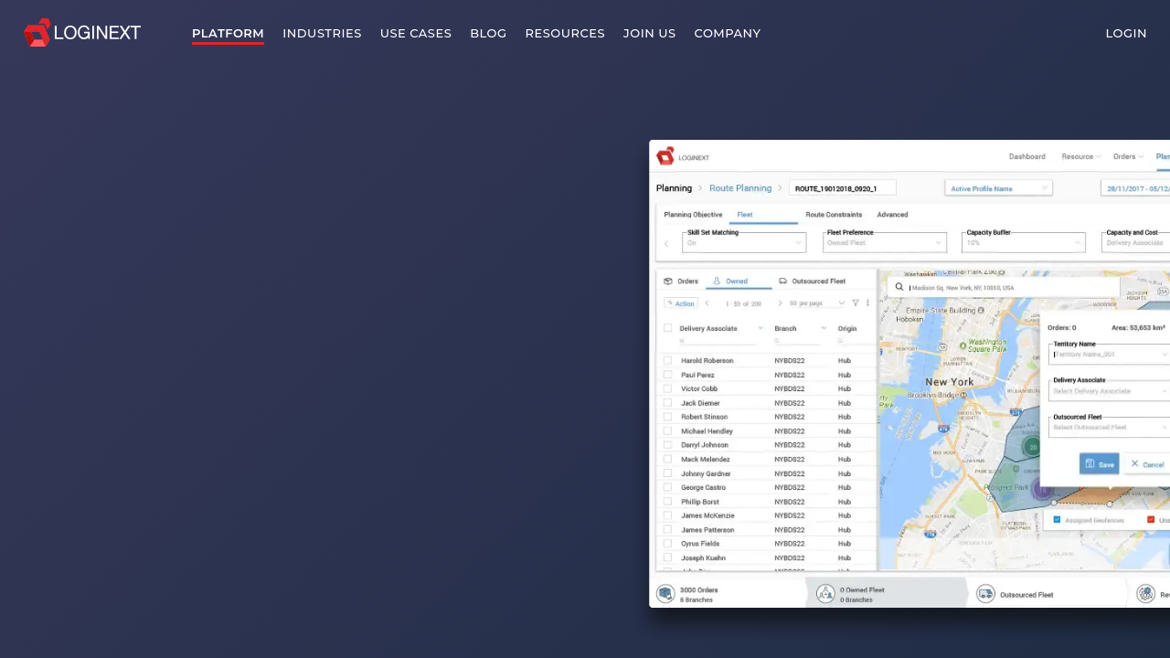Open the Active Profile Name dropdown
The image size is (1170, 658).
point(998,188)
